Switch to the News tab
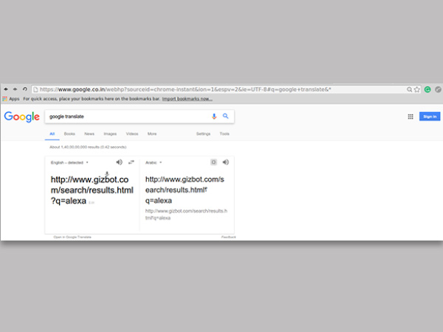 pyautogui.click(x=89, y=134)
